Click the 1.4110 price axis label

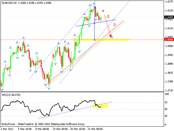coord(169,28)
